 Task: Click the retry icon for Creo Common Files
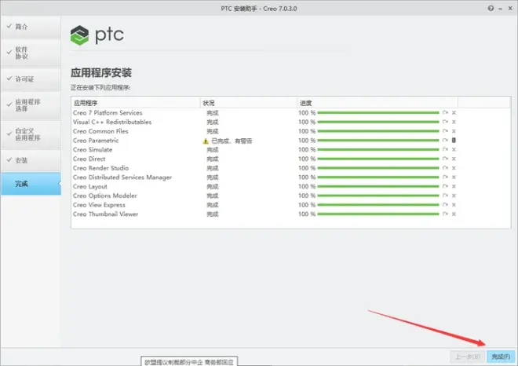pos(445,131)
